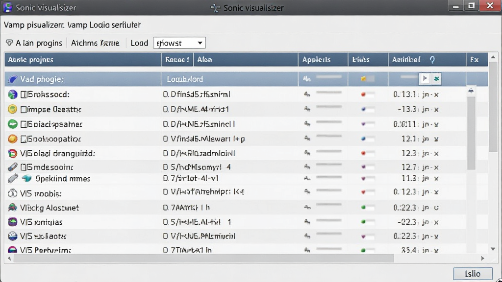The height and width of the screenshot is (282, 502).
Task: Click the green X icon in selected row
Action: 436,79
